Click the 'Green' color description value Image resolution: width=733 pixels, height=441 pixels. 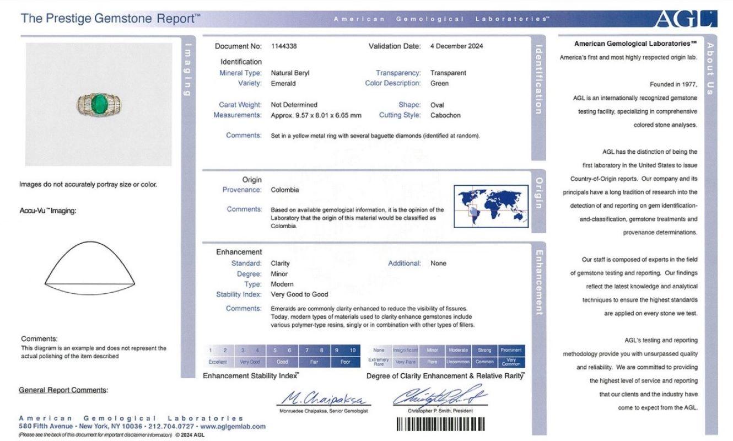tap(439, 83)
